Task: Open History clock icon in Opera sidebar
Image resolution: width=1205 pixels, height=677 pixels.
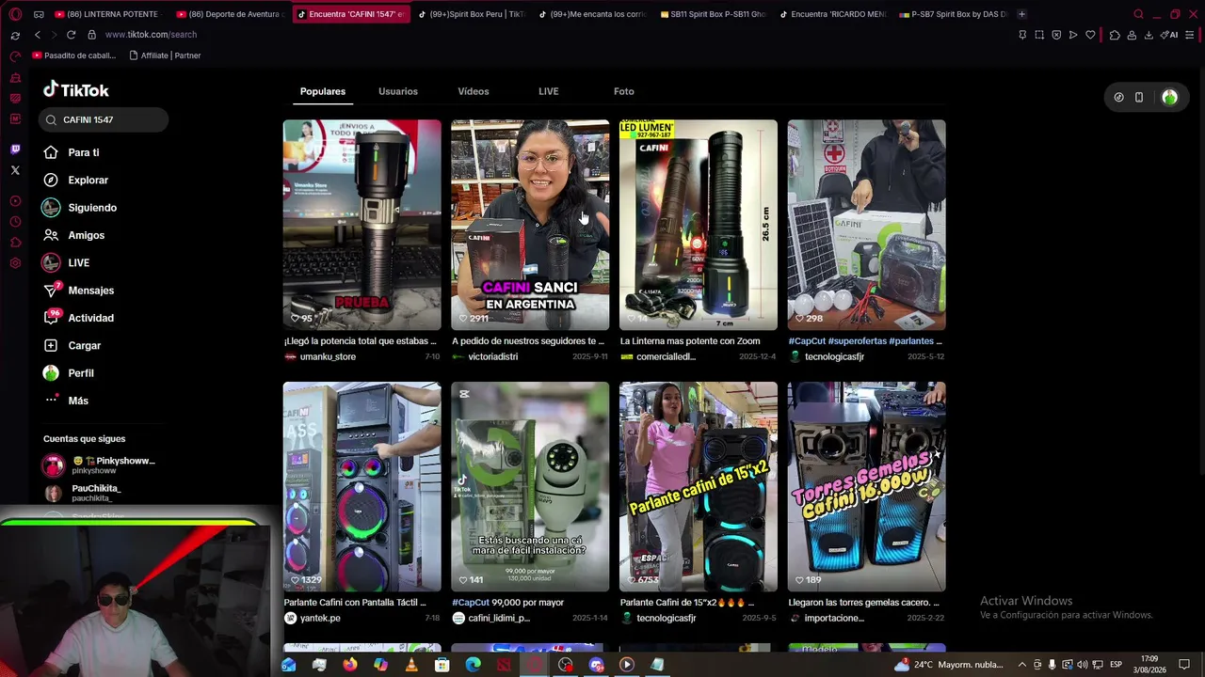Action: 15,222
